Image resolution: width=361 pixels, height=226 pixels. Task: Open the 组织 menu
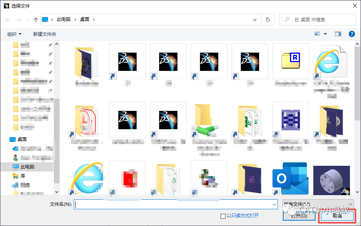pos(14,34)
